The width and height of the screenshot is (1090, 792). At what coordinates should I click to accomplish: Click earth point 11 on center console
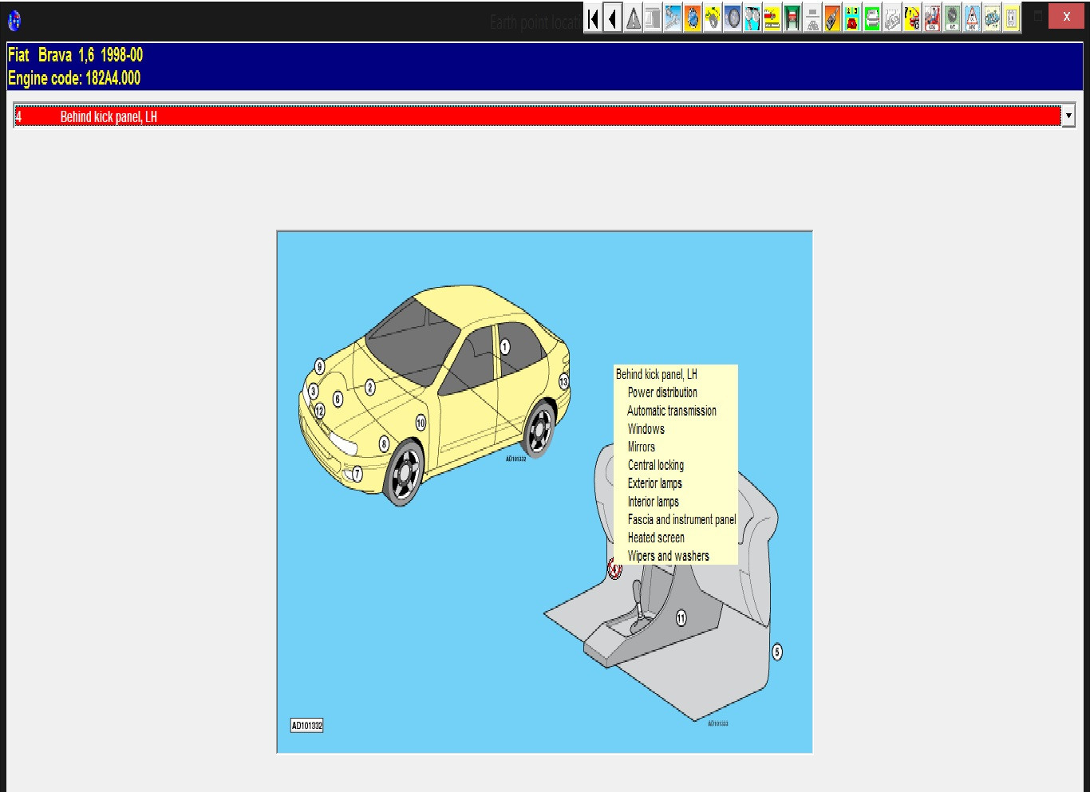(x=681, y=618)
